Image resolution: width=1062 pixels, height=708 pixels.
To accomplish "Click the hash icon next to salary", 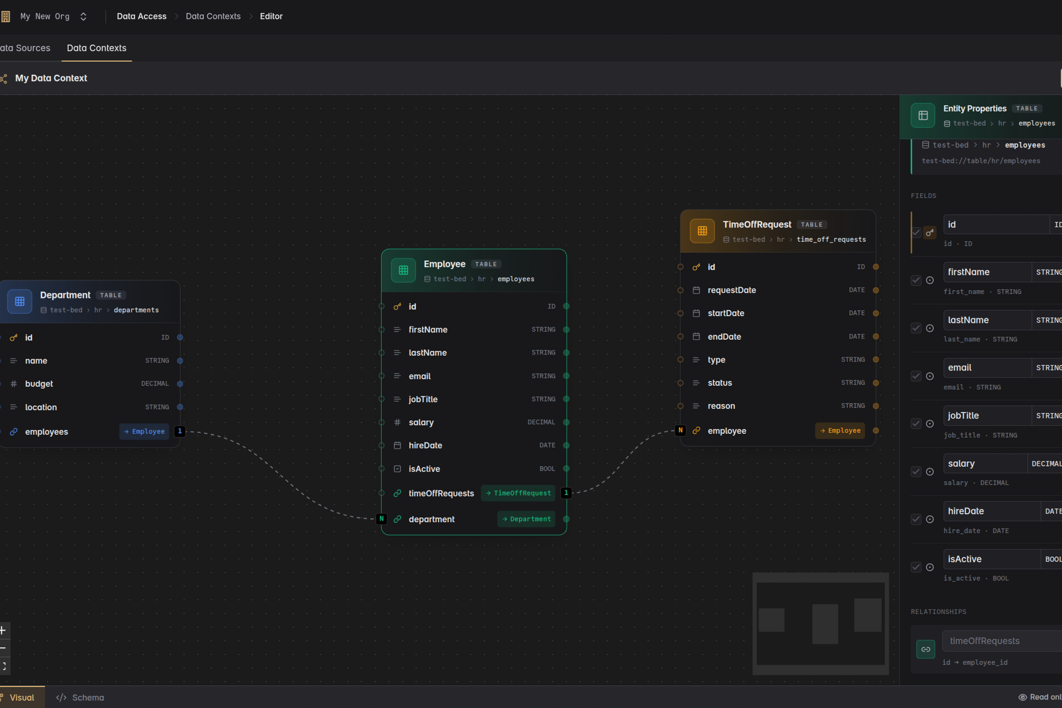I will pos(397,422).
